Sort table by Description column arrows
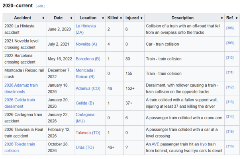This screenshot has width=241, height=159. pyautogui.click(x=221, y=18)
